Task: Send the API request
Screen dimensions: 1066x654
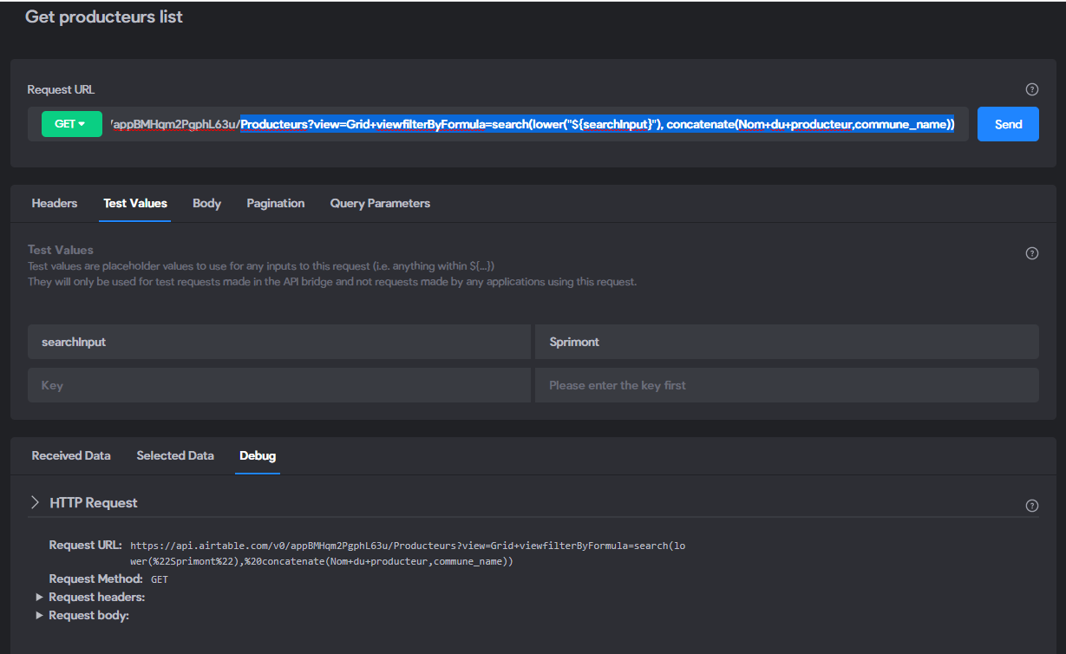Action: coord(1008,124)
